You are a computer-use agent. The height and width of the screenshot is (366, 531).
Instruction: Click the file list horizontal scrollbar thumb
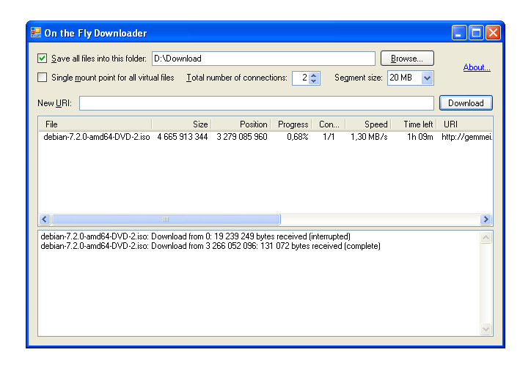(166, 220)
